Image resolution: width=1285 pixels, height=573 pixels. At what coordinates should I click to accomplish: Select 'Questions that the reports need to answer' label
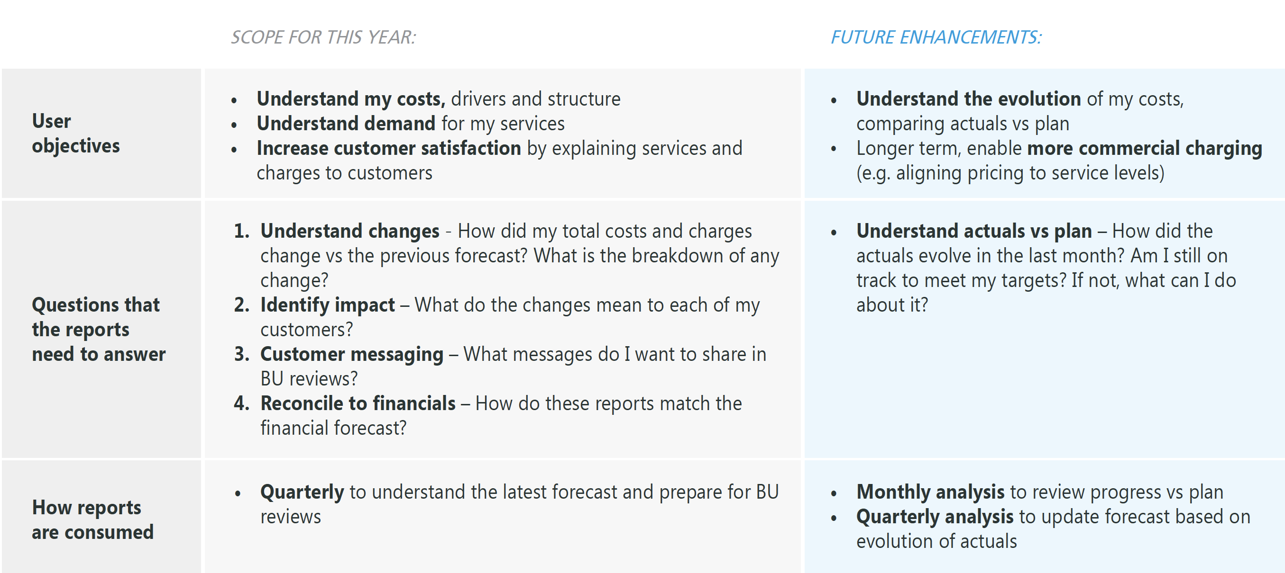coord(98,329)
